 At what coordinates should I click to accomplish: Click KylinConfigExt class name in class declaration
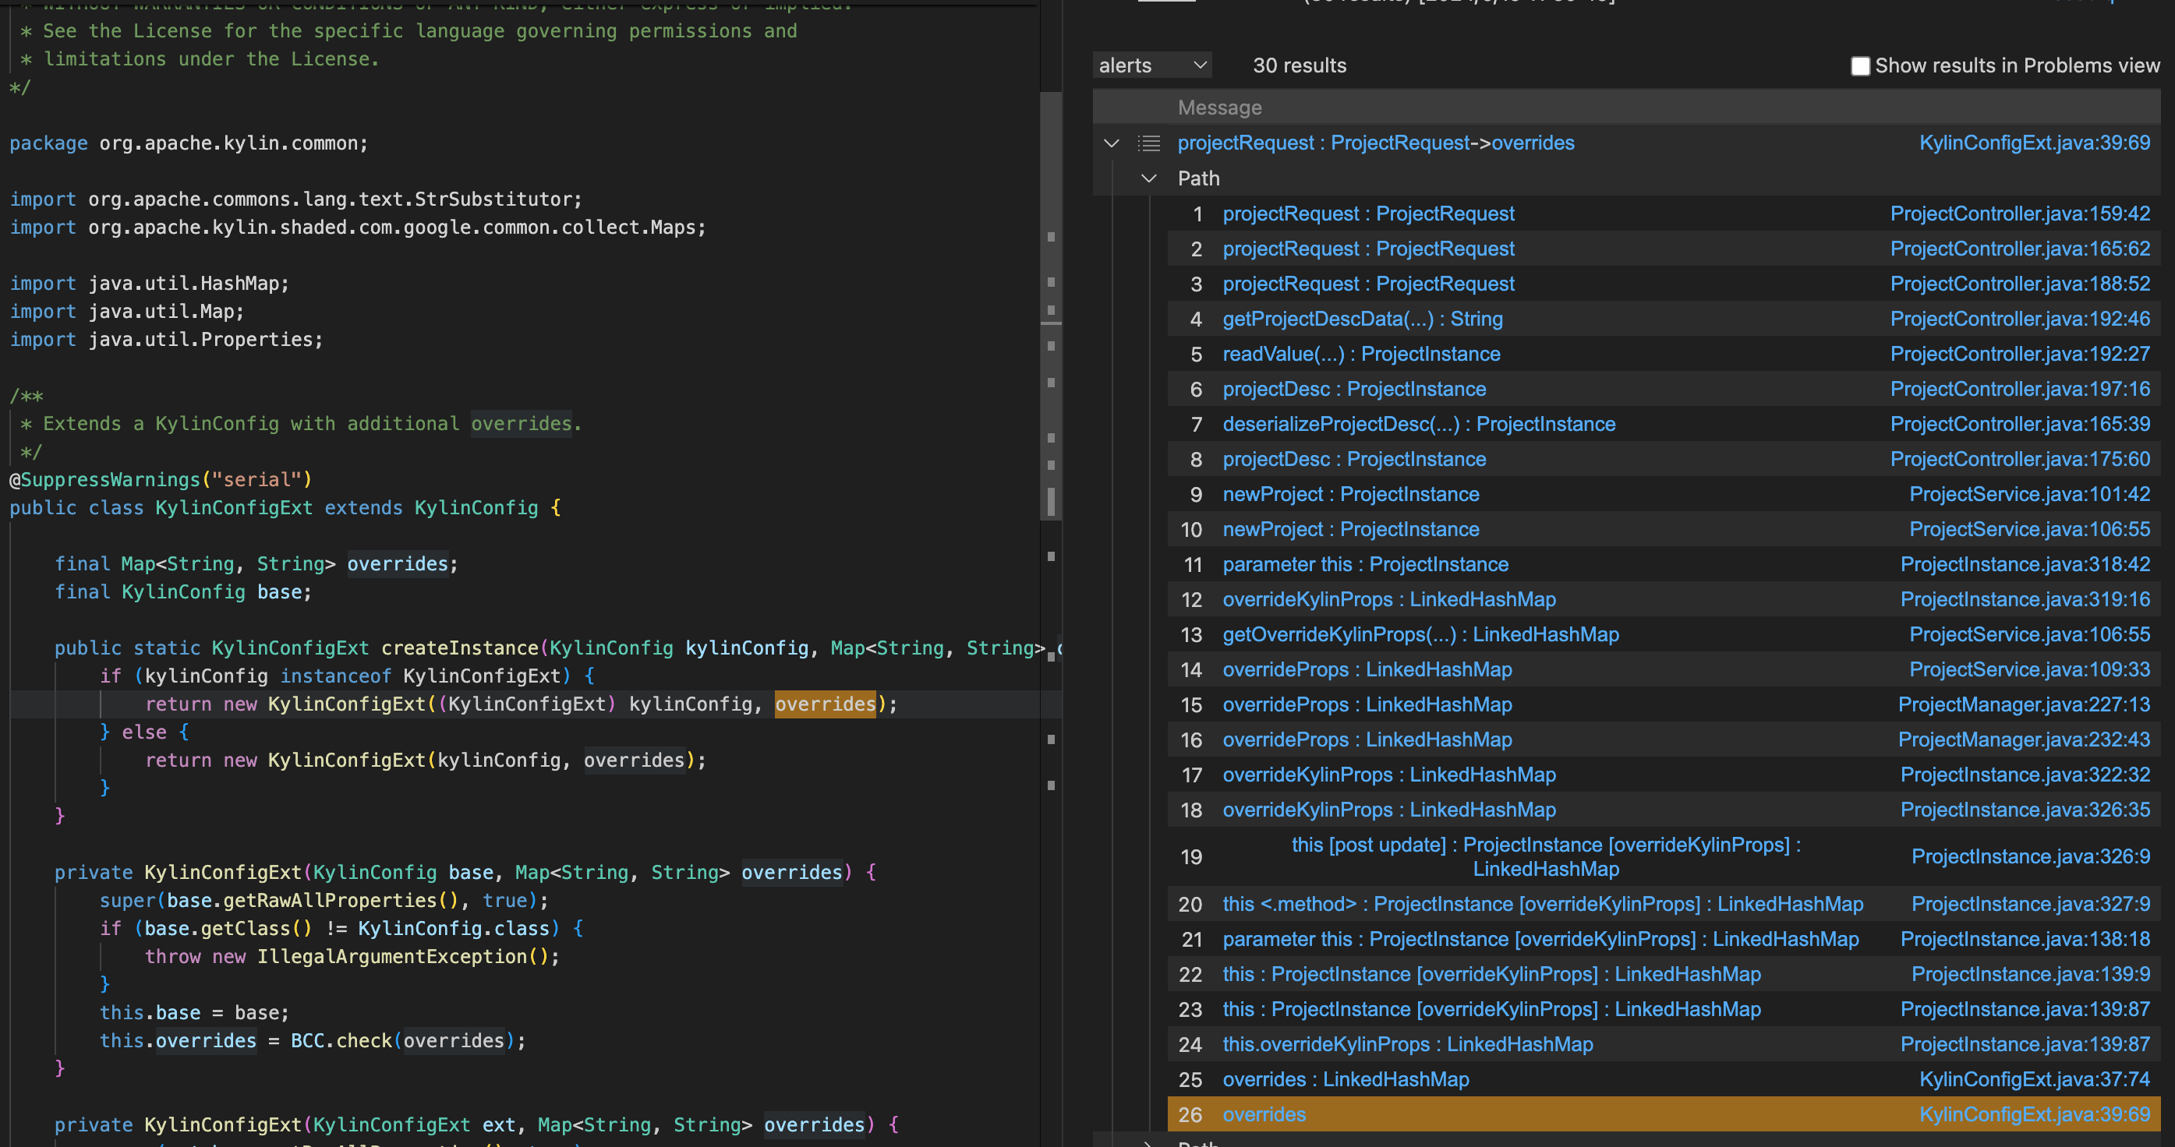point(234,507)
